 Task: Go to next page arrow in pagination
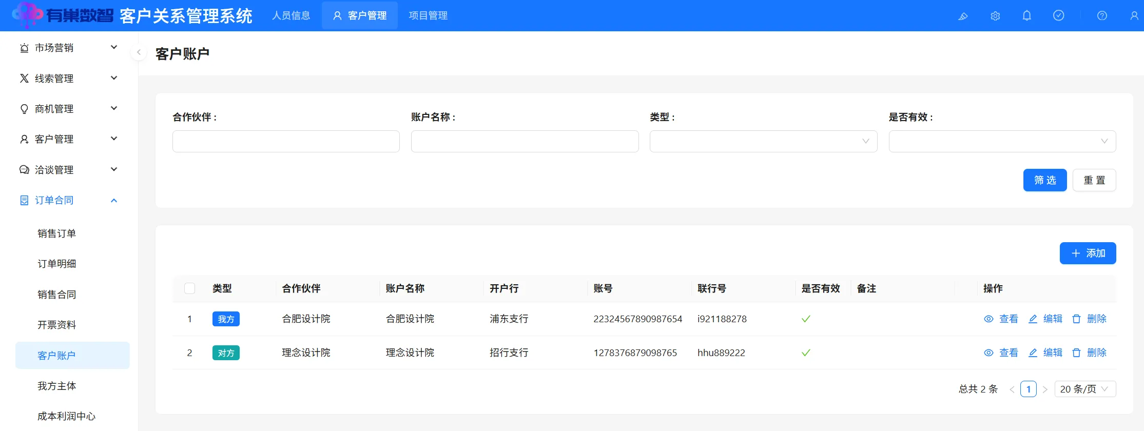click(x=1045, y=389)
